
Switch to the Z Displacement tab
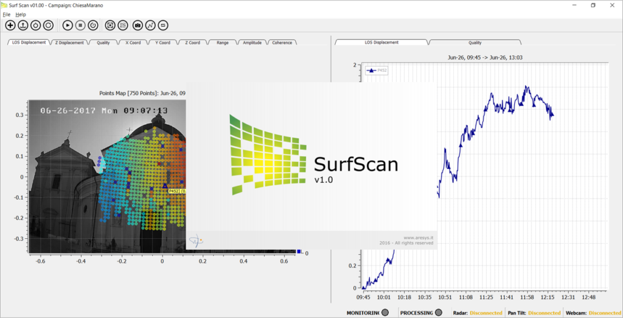click(69, 43)
